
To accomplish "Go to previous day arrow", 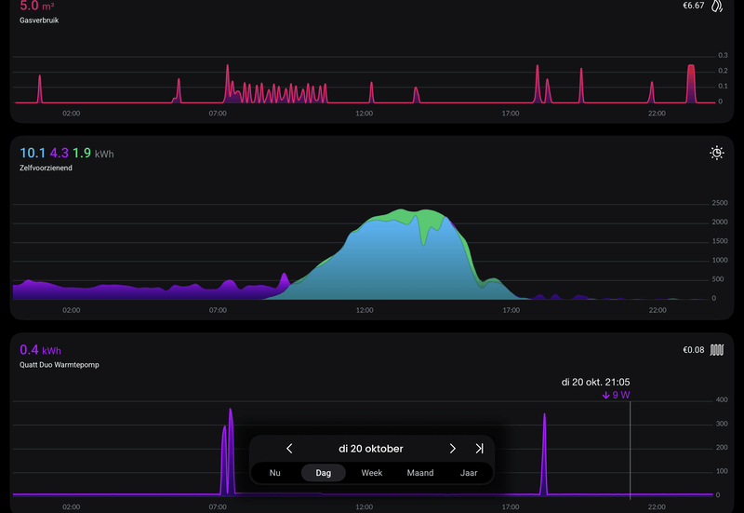I will (289, 449).
